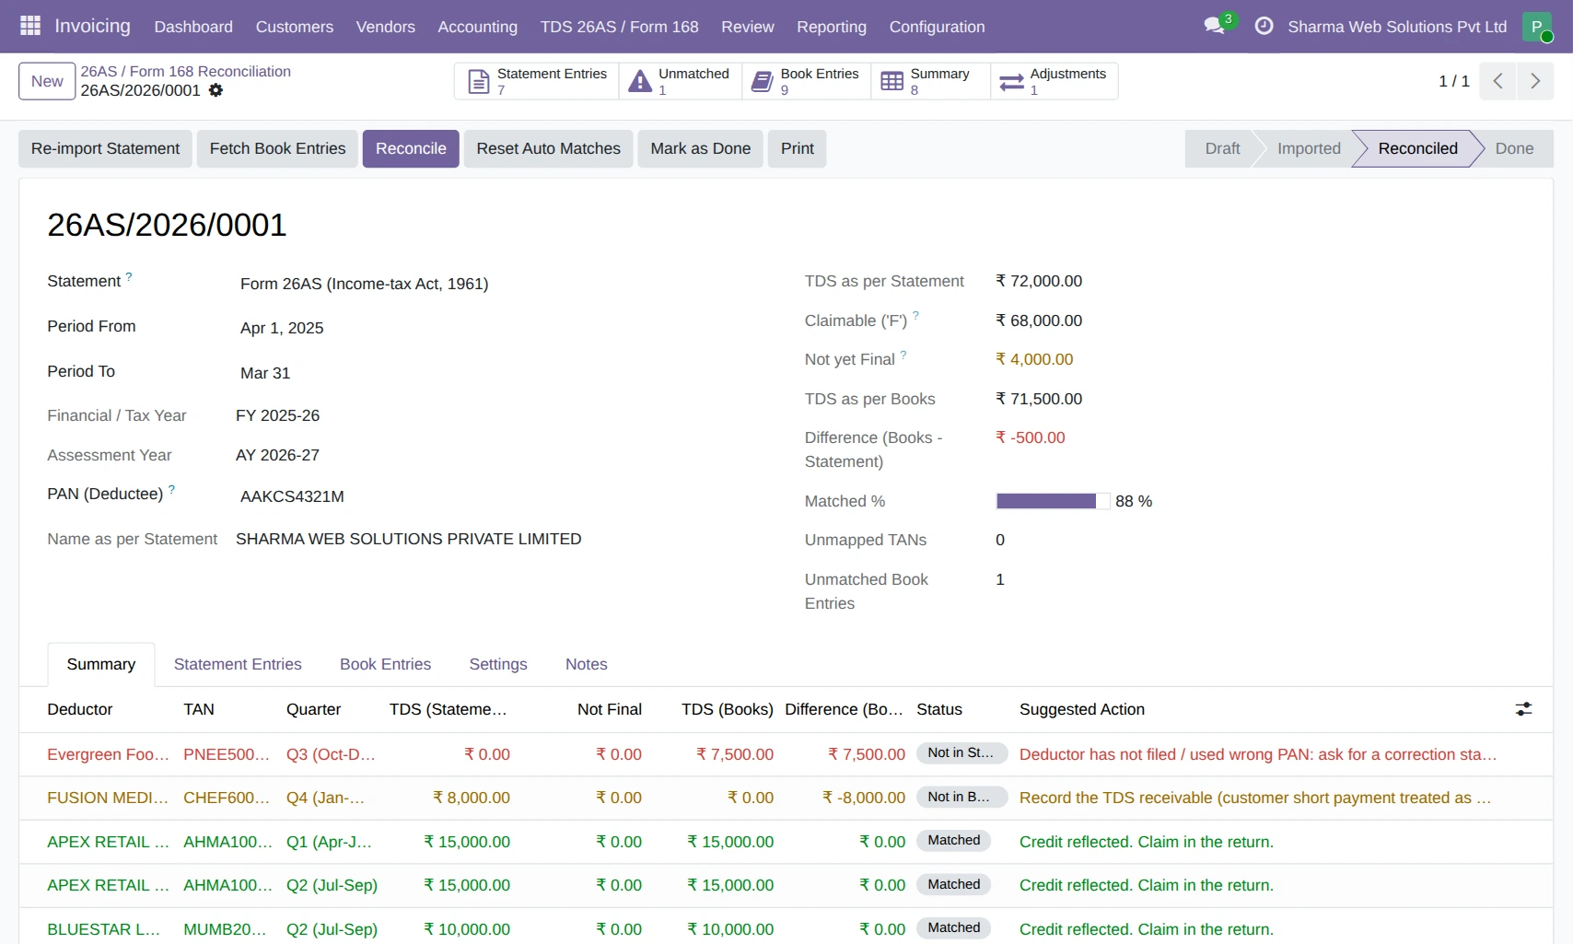
Task: Open the Customers menu
Action: [295, 27]
